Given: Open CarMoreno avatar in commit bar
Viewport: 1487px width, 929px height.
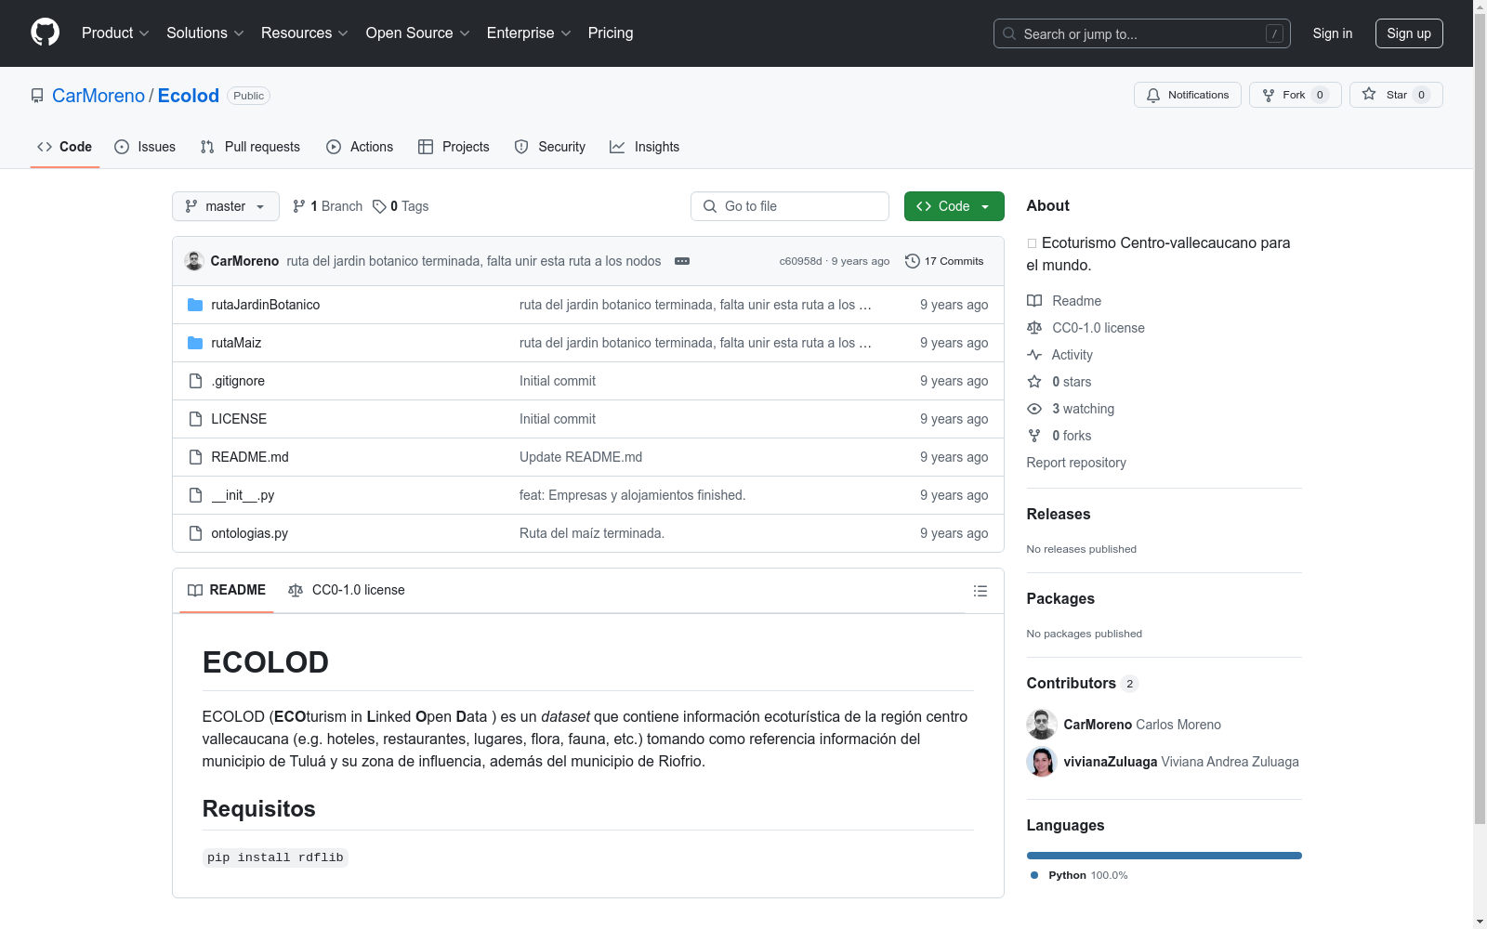Looking at the screenshot, I should click(x=194, y=261).
